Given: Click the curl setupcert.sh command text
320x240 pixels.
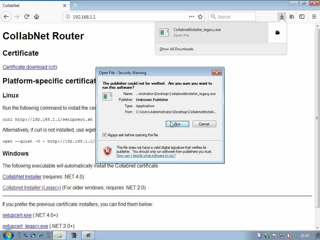Looking at the screenshot, I should coord(47,119).
